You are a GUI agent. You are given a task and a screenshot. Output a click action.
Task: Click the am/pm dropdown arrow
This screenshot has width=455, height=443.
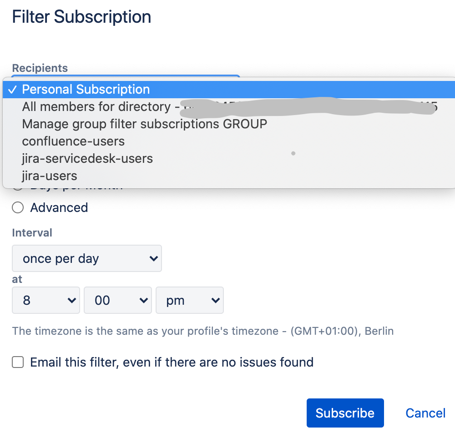216,300
